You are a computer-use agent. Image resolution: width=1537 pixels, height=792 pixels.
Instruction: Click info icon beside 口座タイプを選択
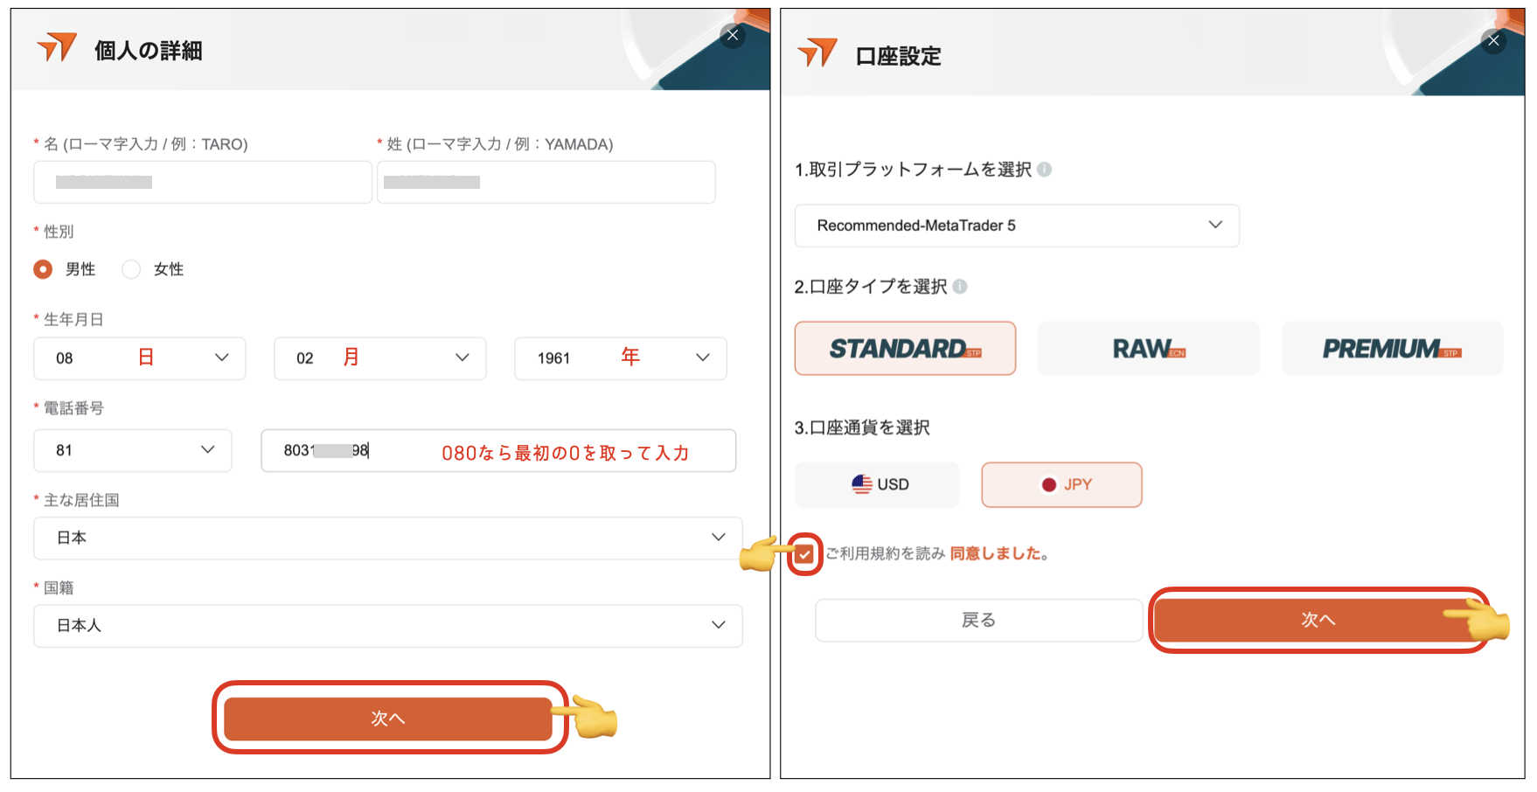960,287
